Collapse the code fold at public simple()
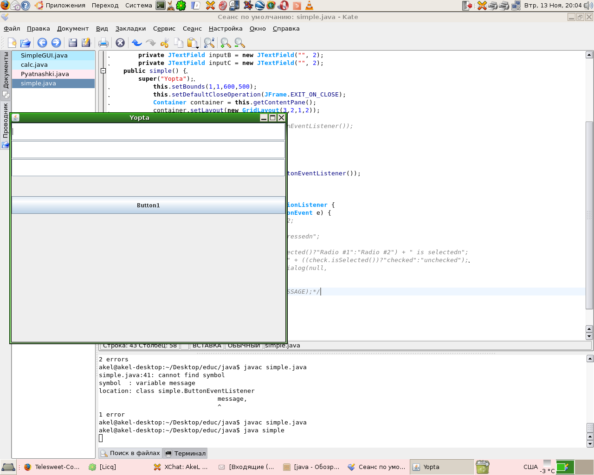 pyautogui.click(x=103, y=71)
